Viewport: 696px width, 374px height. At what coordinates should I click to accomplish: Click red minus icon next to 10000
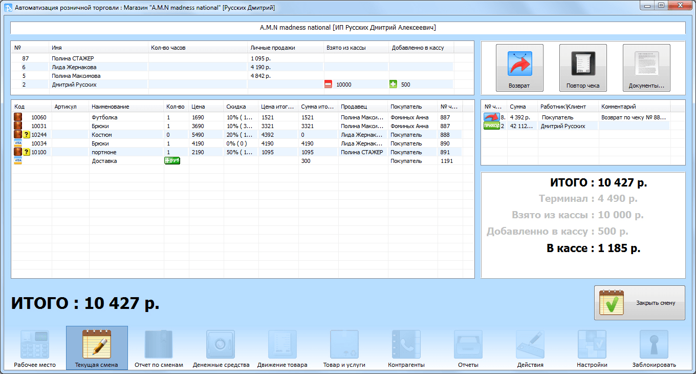point(329,85)
